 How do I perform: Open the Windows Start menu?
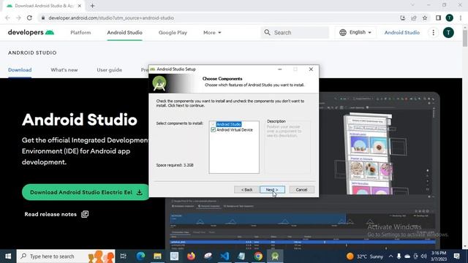click(8, 256)
